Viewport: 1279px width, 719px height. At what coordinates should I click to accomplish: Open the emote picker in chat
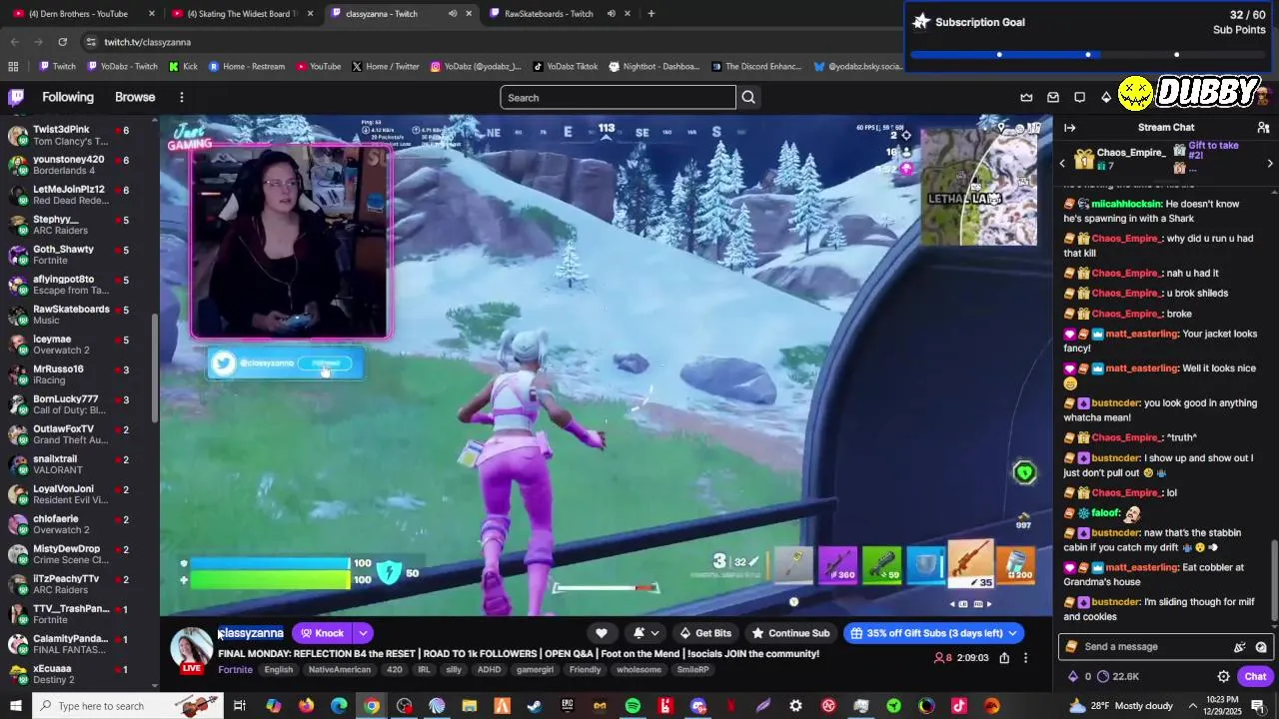pyautogui.click(x=1261, y=647)
